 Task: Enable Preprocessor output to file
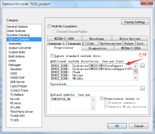(x=102, y=98)
